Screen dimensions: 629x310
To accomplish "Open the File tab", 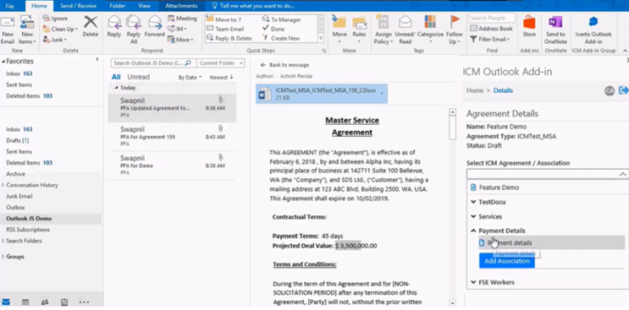I will (x=9, y=6).
